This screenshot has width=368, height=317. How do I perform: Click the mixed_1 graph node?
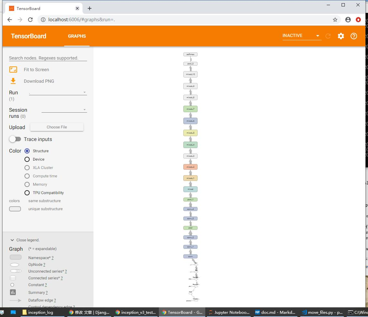(190, 178)
